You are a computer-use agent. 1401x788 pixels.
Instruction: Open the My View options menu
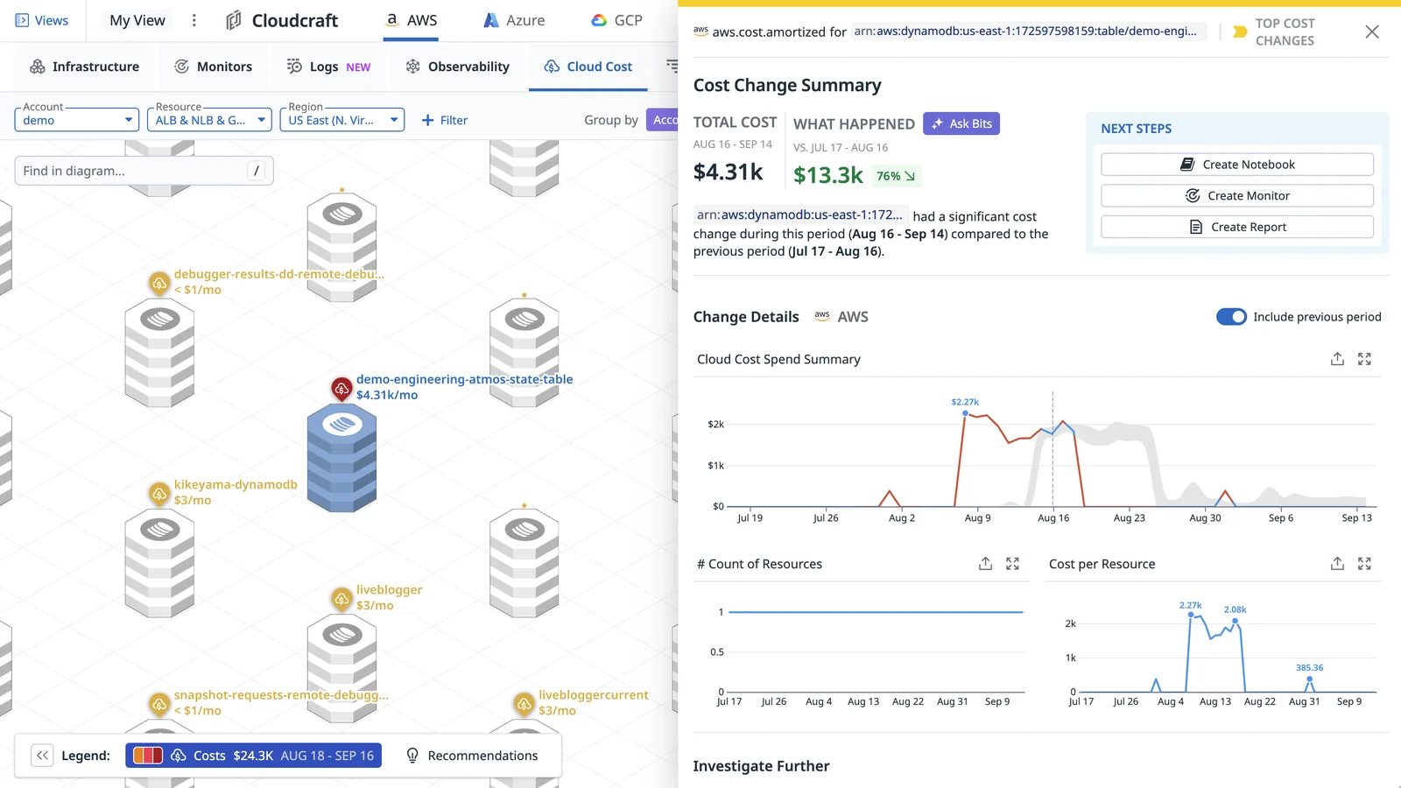coord(194,20)
